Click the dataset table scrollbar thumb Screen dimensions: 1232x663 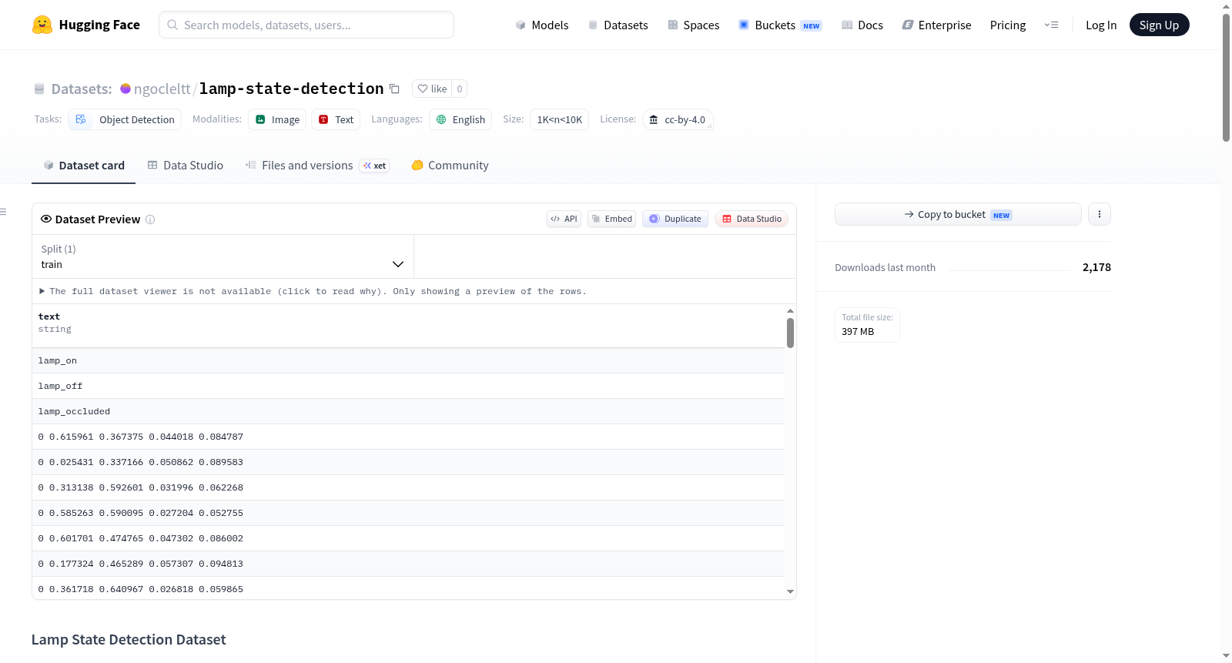pos(790,333)
